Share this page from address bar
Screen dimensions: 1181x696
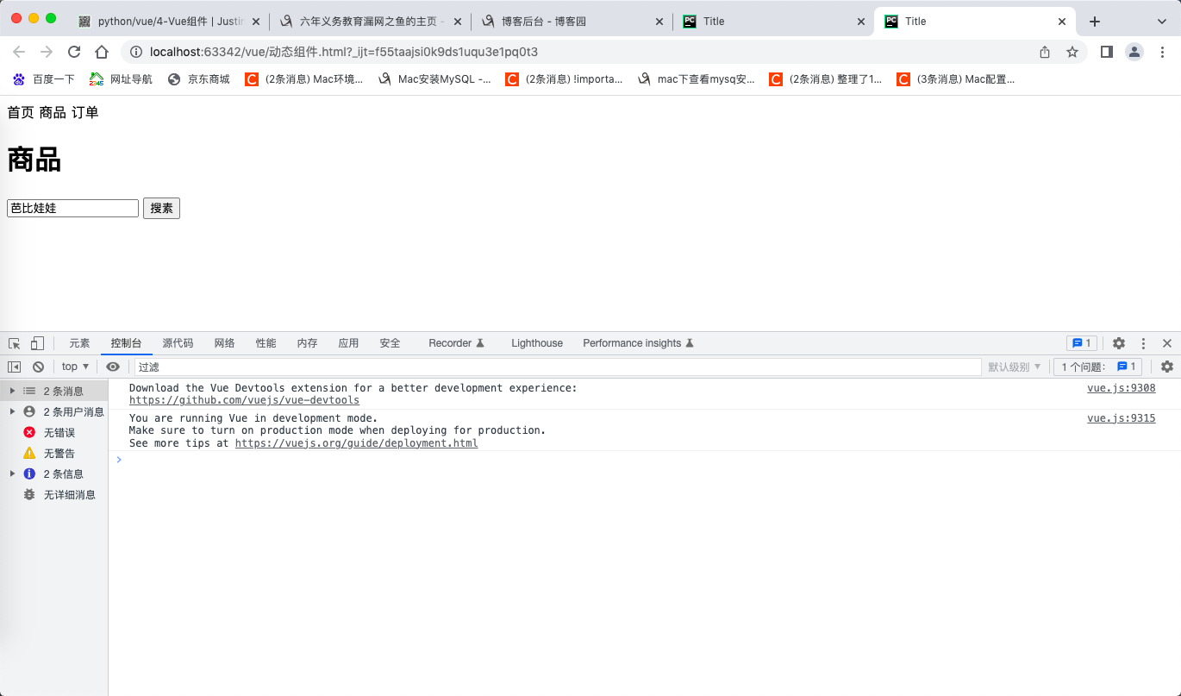1045,52
